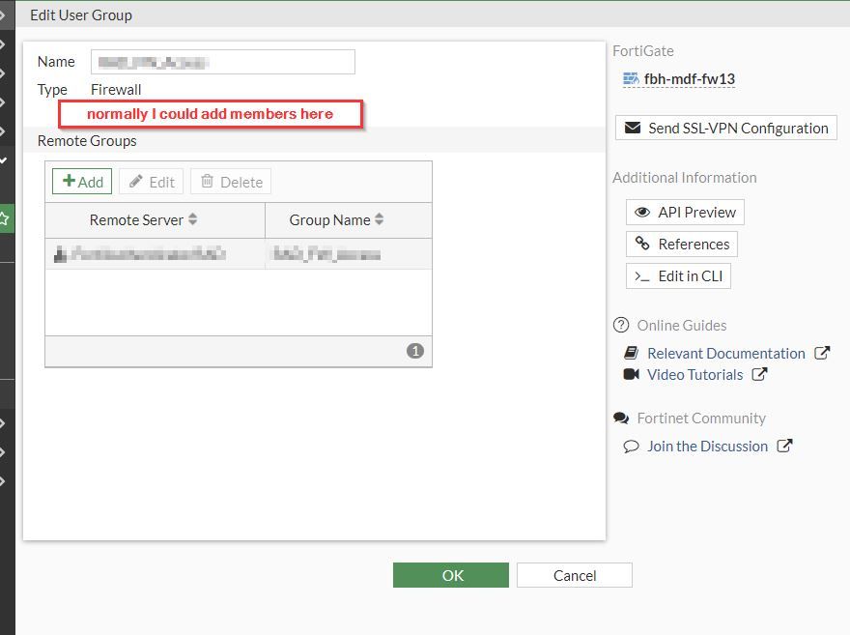Open Join the Discussion link

click(707, 446)
